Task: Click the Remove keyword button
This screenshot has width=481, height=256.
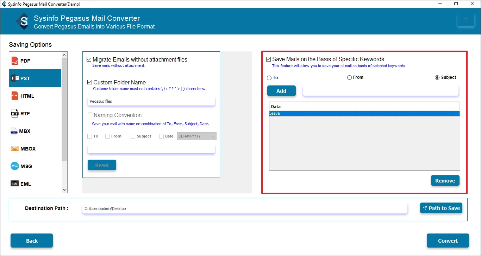Action: [x=445, y=180]
